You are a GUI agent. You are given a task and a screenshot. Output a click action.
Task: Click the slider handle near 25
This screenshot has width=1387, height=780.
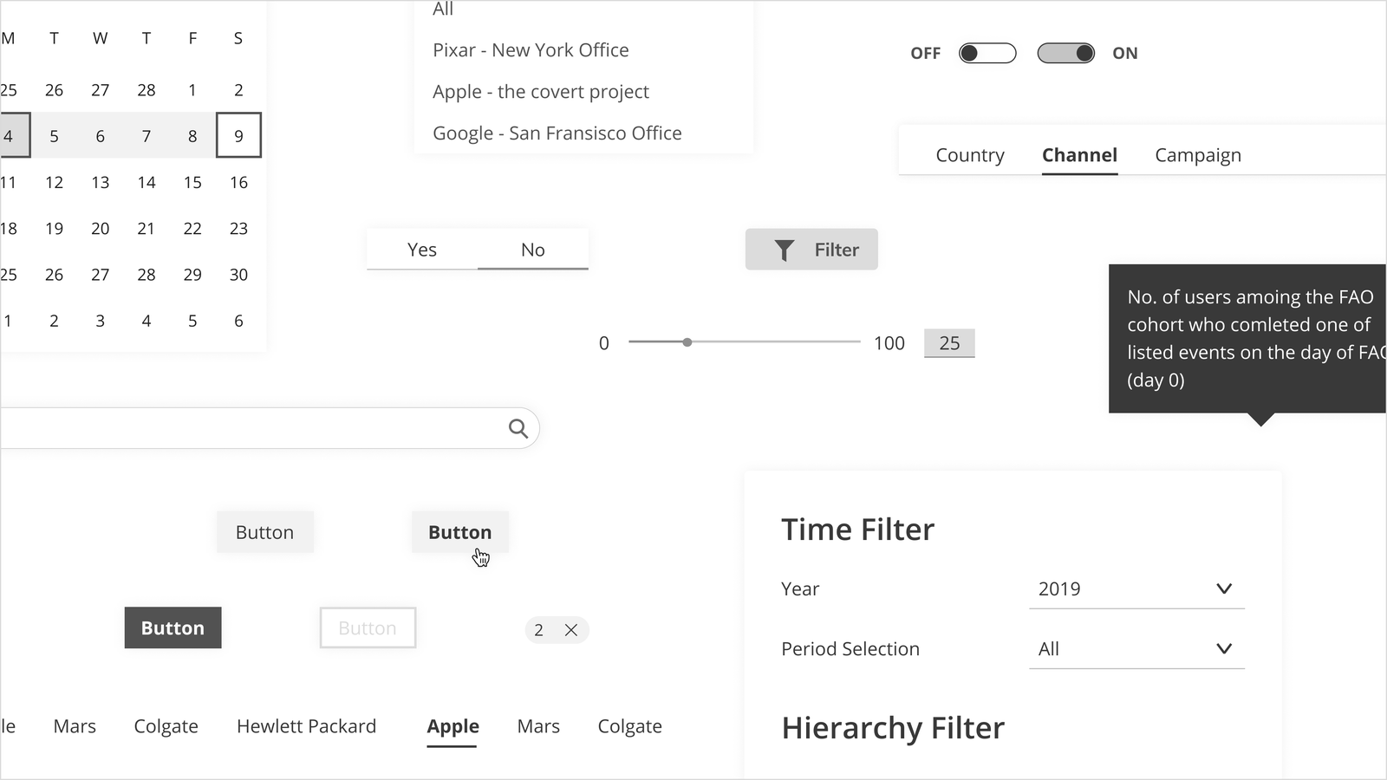687,342
